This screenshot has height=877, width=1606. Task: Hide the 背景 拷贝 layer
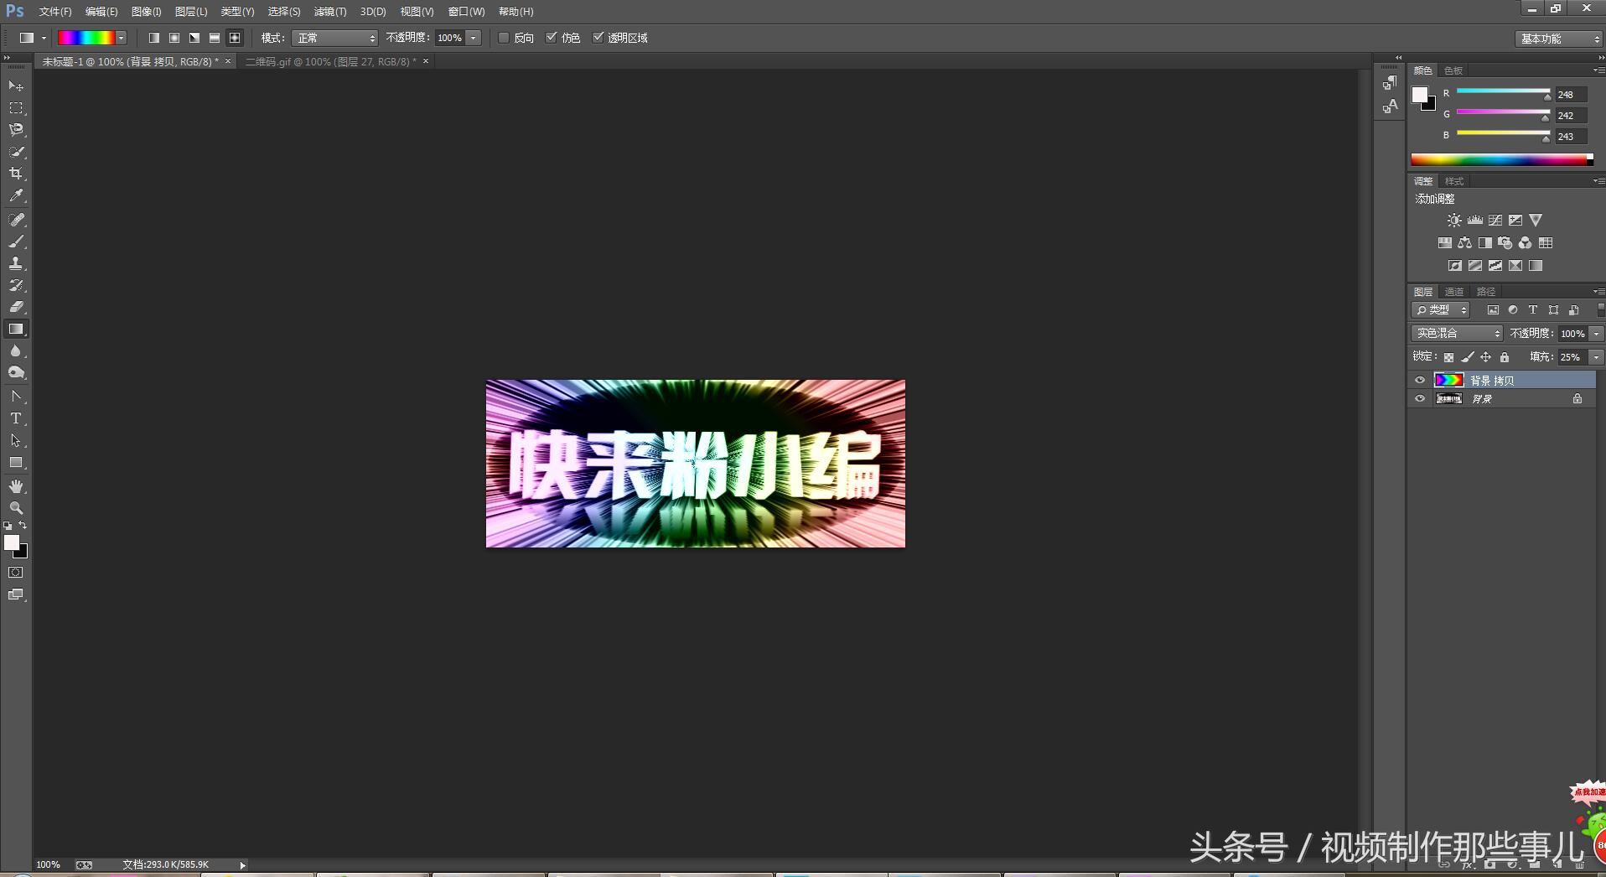point(1419,380)
